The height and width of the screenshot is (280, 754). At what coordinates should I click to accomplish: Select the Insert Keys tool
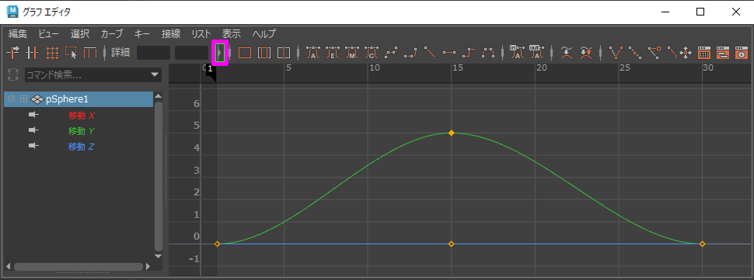(32, 52)
